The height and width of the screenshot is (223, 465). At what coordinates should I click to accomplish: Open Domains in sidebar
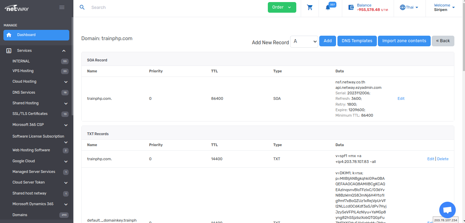click(20, 215)
